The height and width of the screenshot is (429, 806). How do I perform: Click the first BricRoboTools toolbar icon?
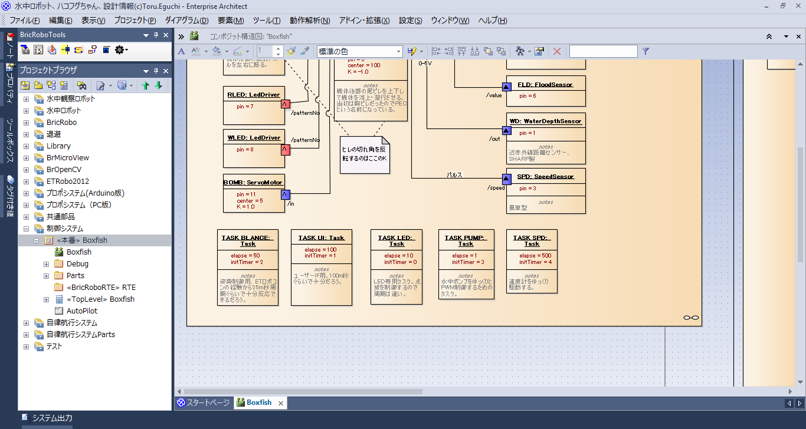click(x=25, y=50)
